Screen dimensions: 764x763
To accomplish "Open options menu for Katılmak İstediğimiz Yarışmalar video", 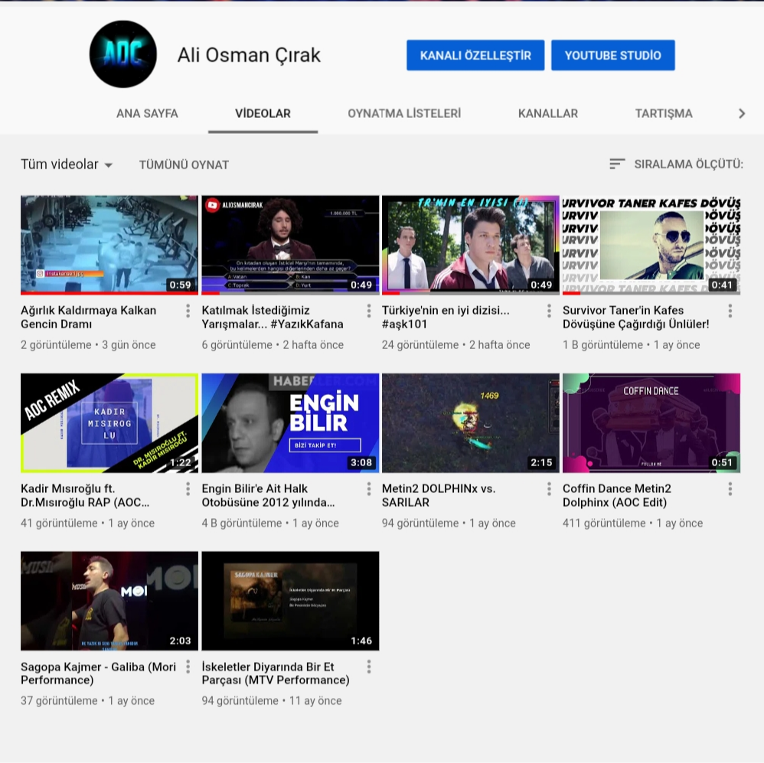I will coord(369,311).
